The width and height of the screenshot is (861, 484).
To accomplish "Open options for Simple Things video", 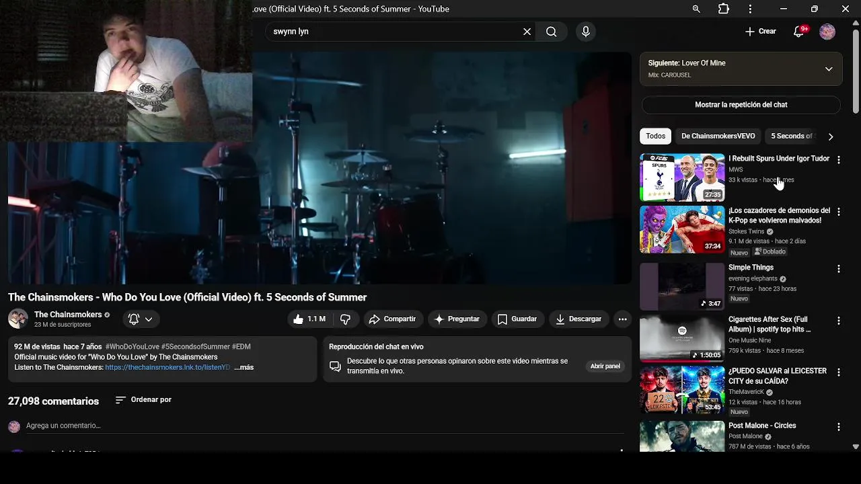I will tap(838, 269).
